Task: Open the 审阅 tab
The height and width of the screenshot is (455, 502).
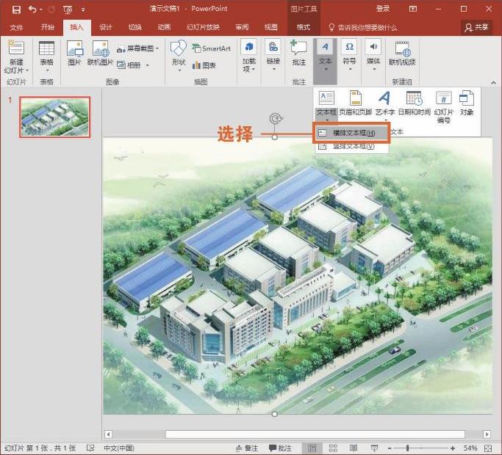Action: coord(242,27)
